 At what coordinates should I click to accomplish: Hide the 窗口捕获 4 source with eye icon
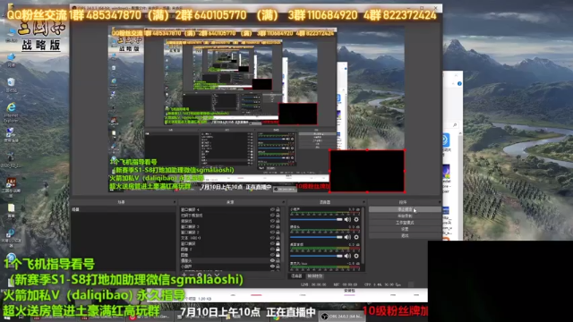[272, 209]
